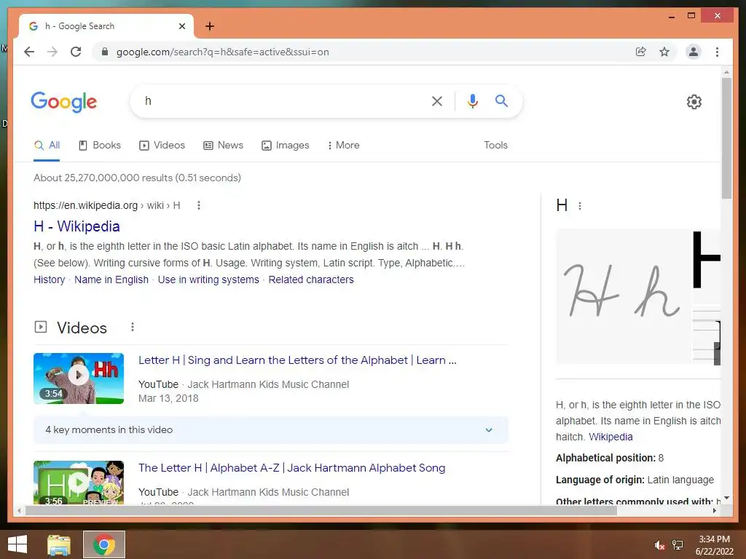This screenshot has width=746, height=559.
Task: Click the lock icon in address bar
Action: pos(105,52)
